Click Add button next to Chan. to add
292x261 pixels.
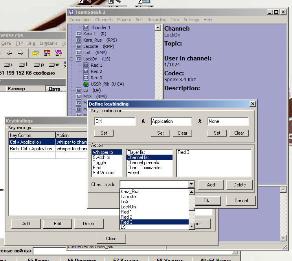click(211, 185)
